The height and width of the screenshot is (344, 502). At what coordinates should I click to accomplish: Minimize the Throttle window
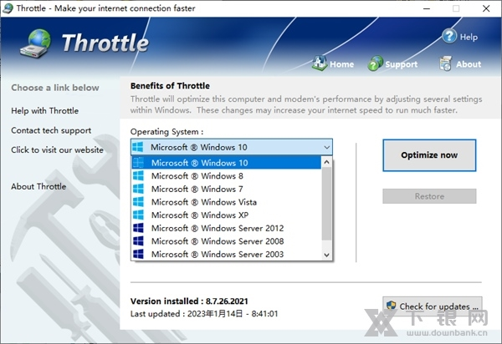pyautogui.click(x=427, y=8)
